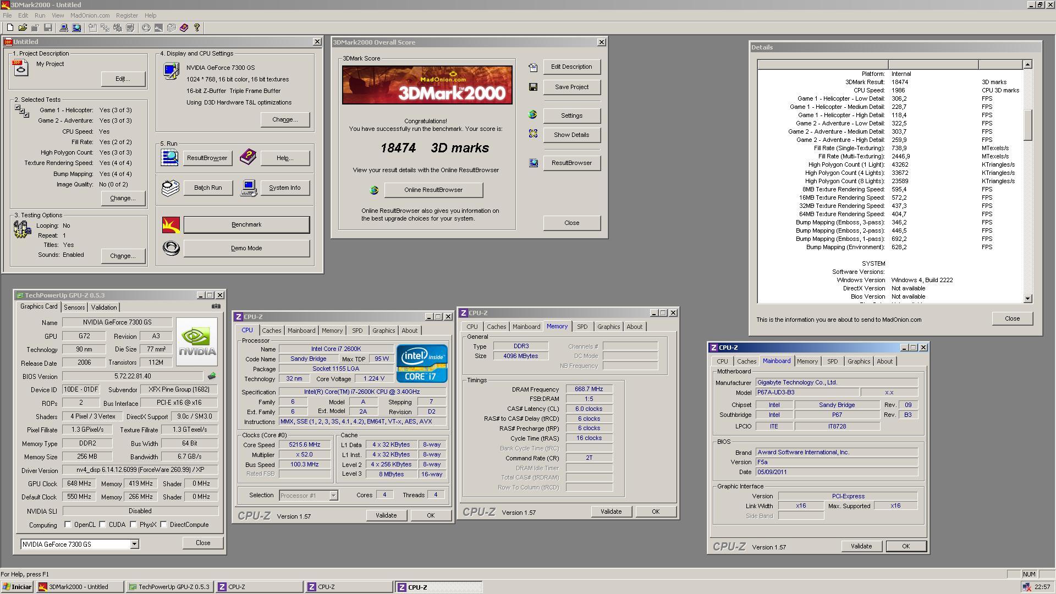Click the project description icon beside My Project
Viewport: 1056px width, 594px height.
coord(21,68)
